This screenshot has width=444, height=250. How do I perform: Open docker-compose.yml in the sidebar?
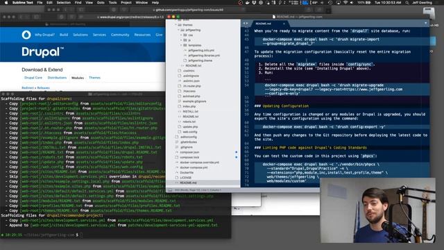[194, 168]
